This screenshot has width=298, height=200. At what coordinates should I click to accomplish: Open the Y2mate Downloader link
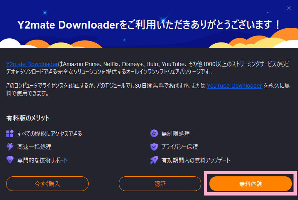pyautogui.click(x=32, y=64)
